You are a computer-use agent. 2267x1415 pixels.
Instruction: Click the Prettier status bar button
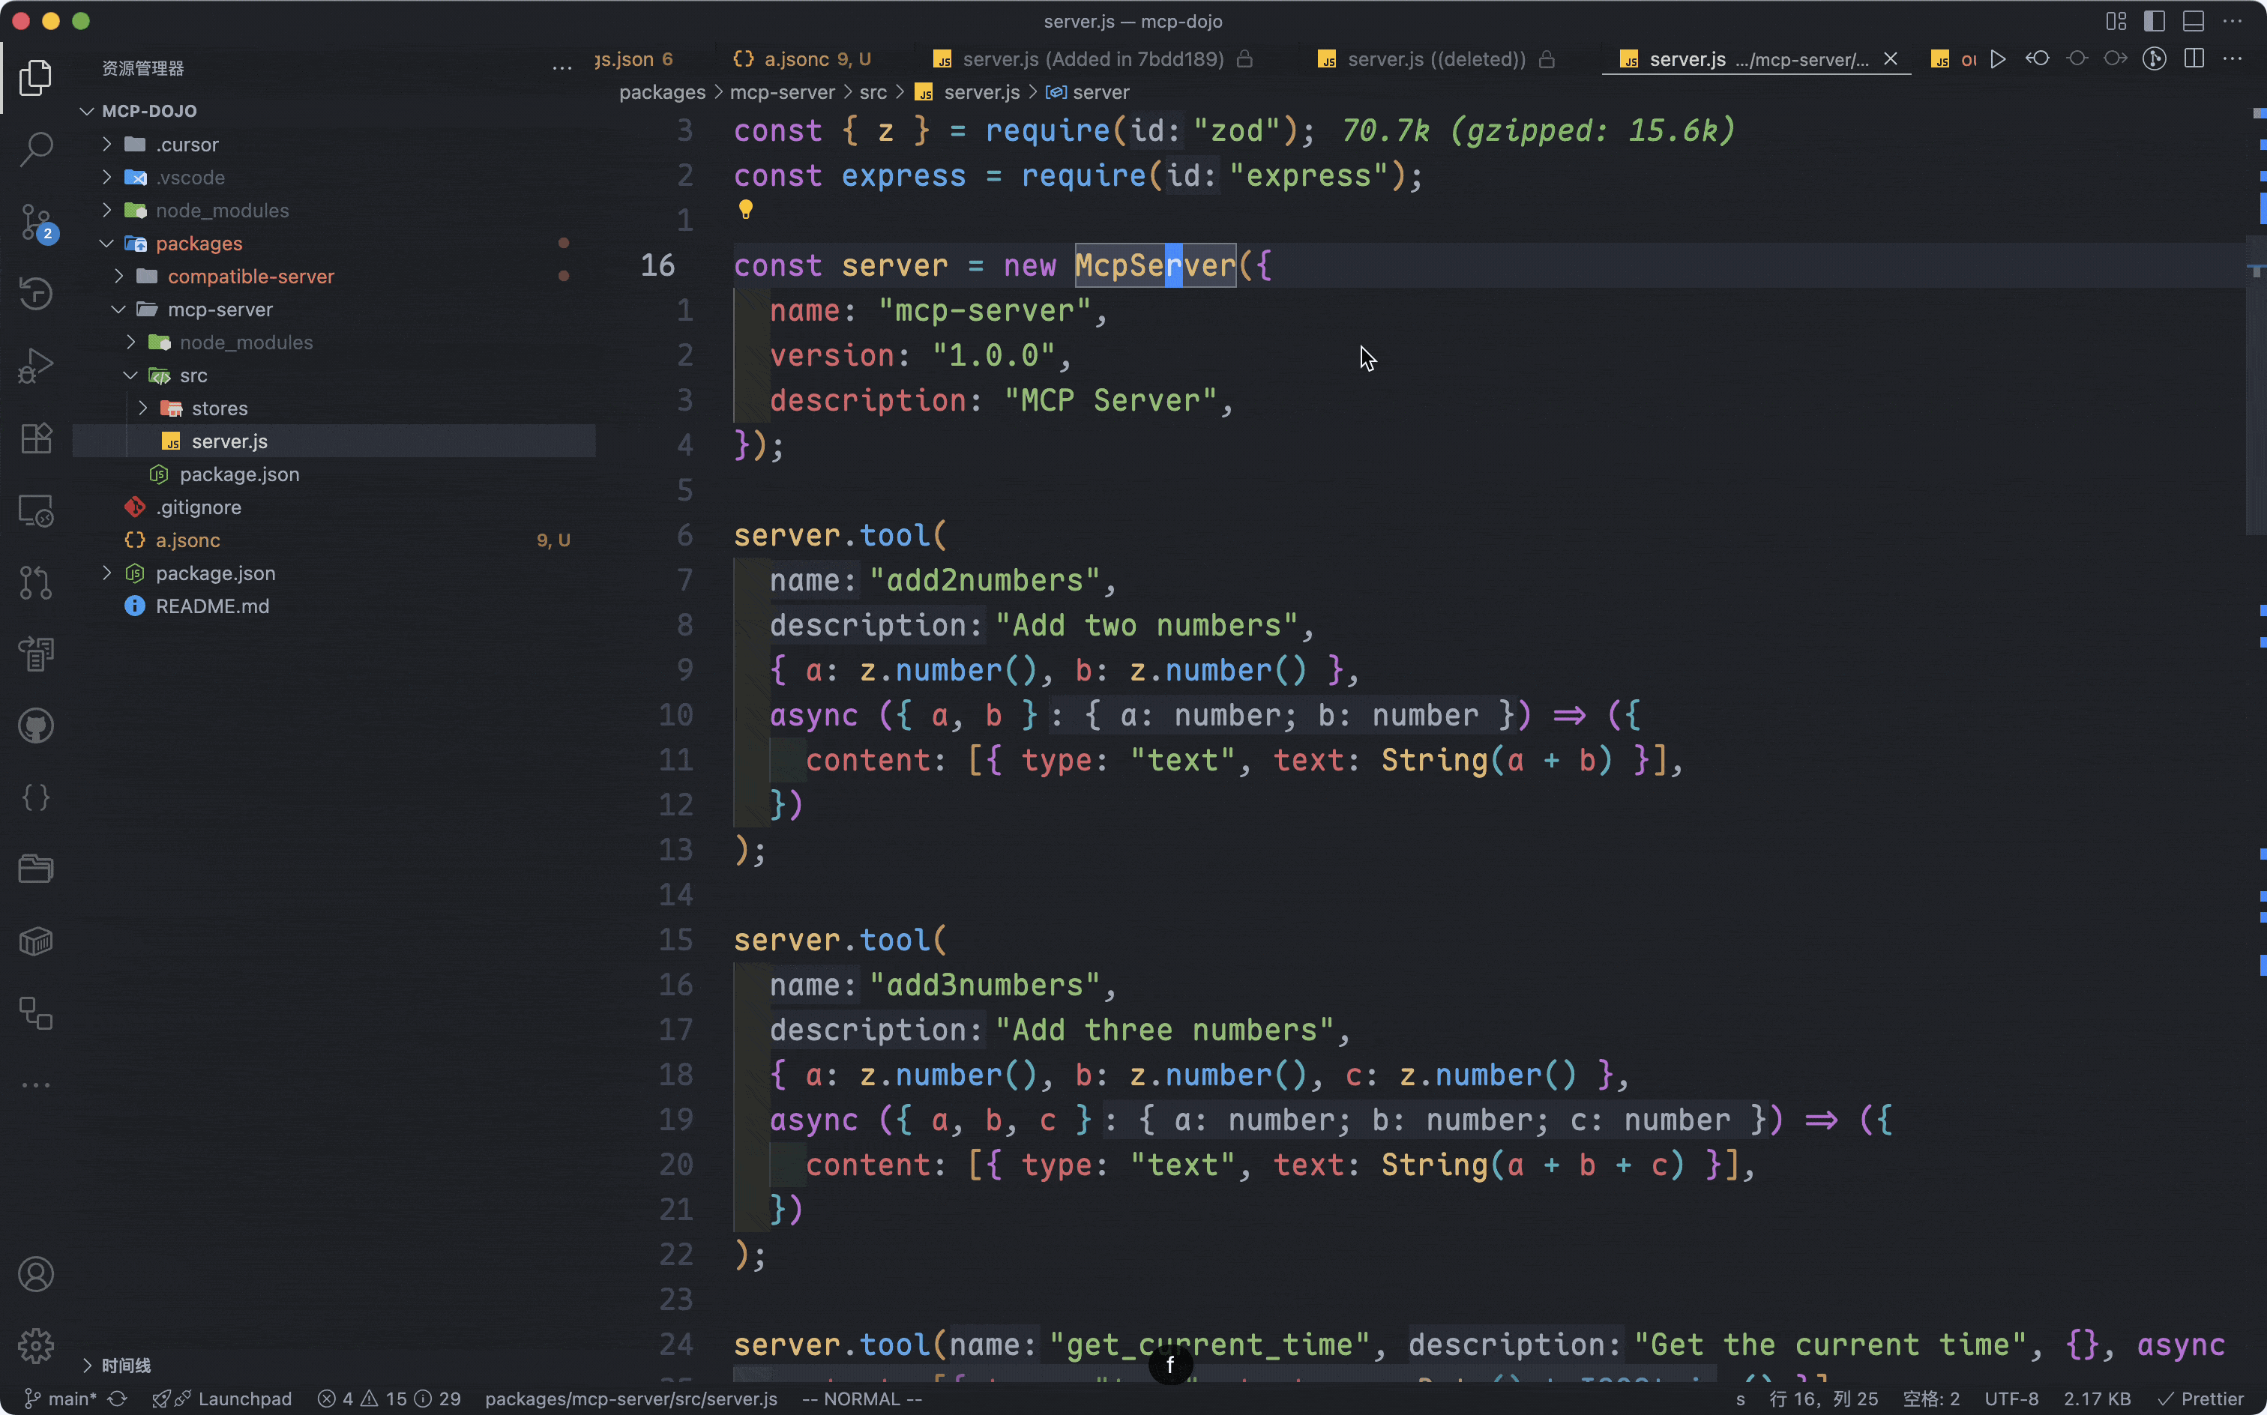[2200, 1399]
